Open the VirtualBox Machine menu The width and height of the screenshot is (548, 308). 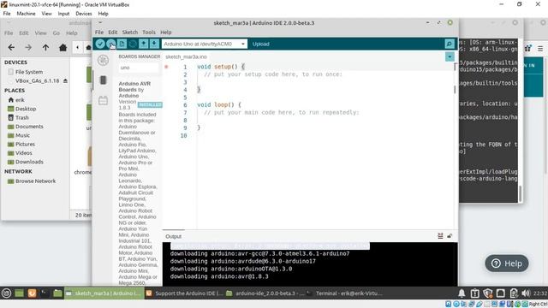[26, 14]
